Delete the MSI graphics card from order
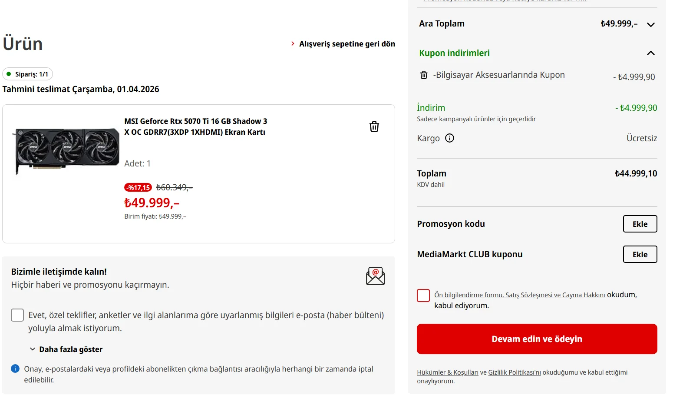This screenshot has width=683, height=402. pos(374,126)
